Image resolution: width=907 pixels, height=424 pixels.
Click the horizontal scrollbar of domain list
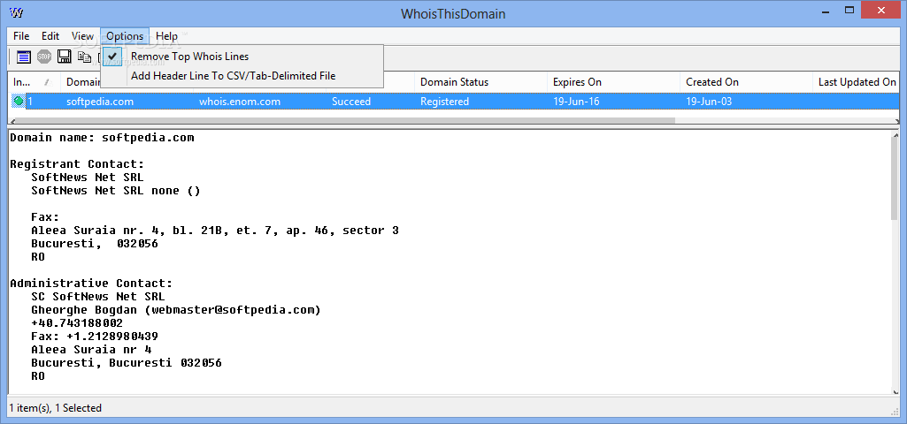click(344, 121)
